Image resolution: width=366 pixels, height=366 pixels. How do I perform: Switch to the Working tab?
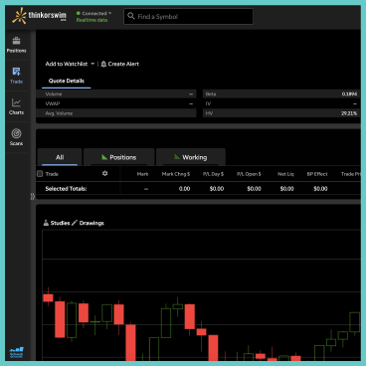[x=191, y=157]
